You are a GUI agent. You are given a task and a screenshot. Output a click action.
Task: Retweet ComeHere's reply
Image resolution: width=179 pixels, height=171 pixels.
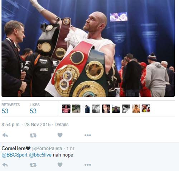pyautogui.click(x=33, y=165)
